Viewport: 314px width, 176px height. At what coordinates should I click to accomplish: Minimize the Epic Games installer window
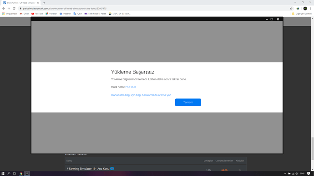(267, 19)
